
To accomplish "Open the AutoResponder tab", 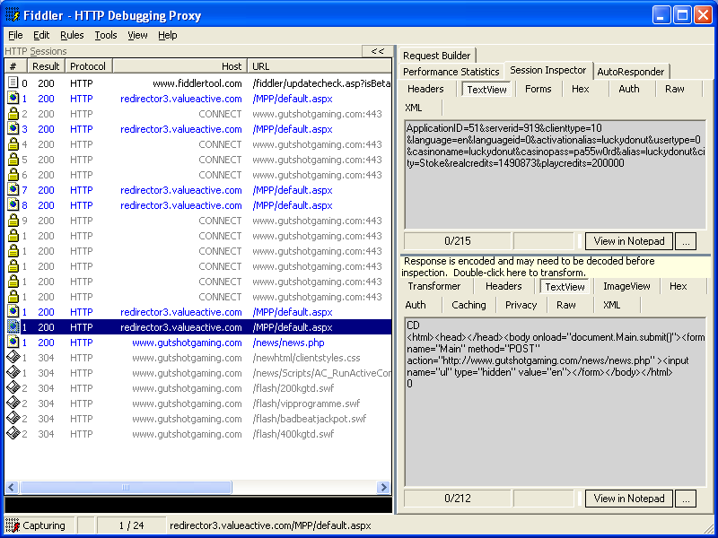I will 631,72.
